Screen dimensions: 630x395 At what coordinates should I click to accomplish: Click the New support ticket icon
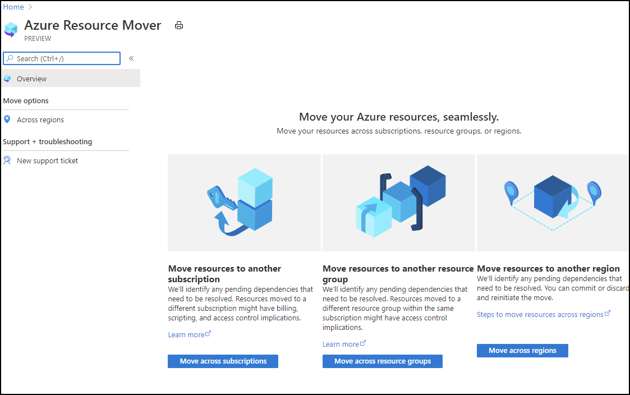tap(7, 160)
